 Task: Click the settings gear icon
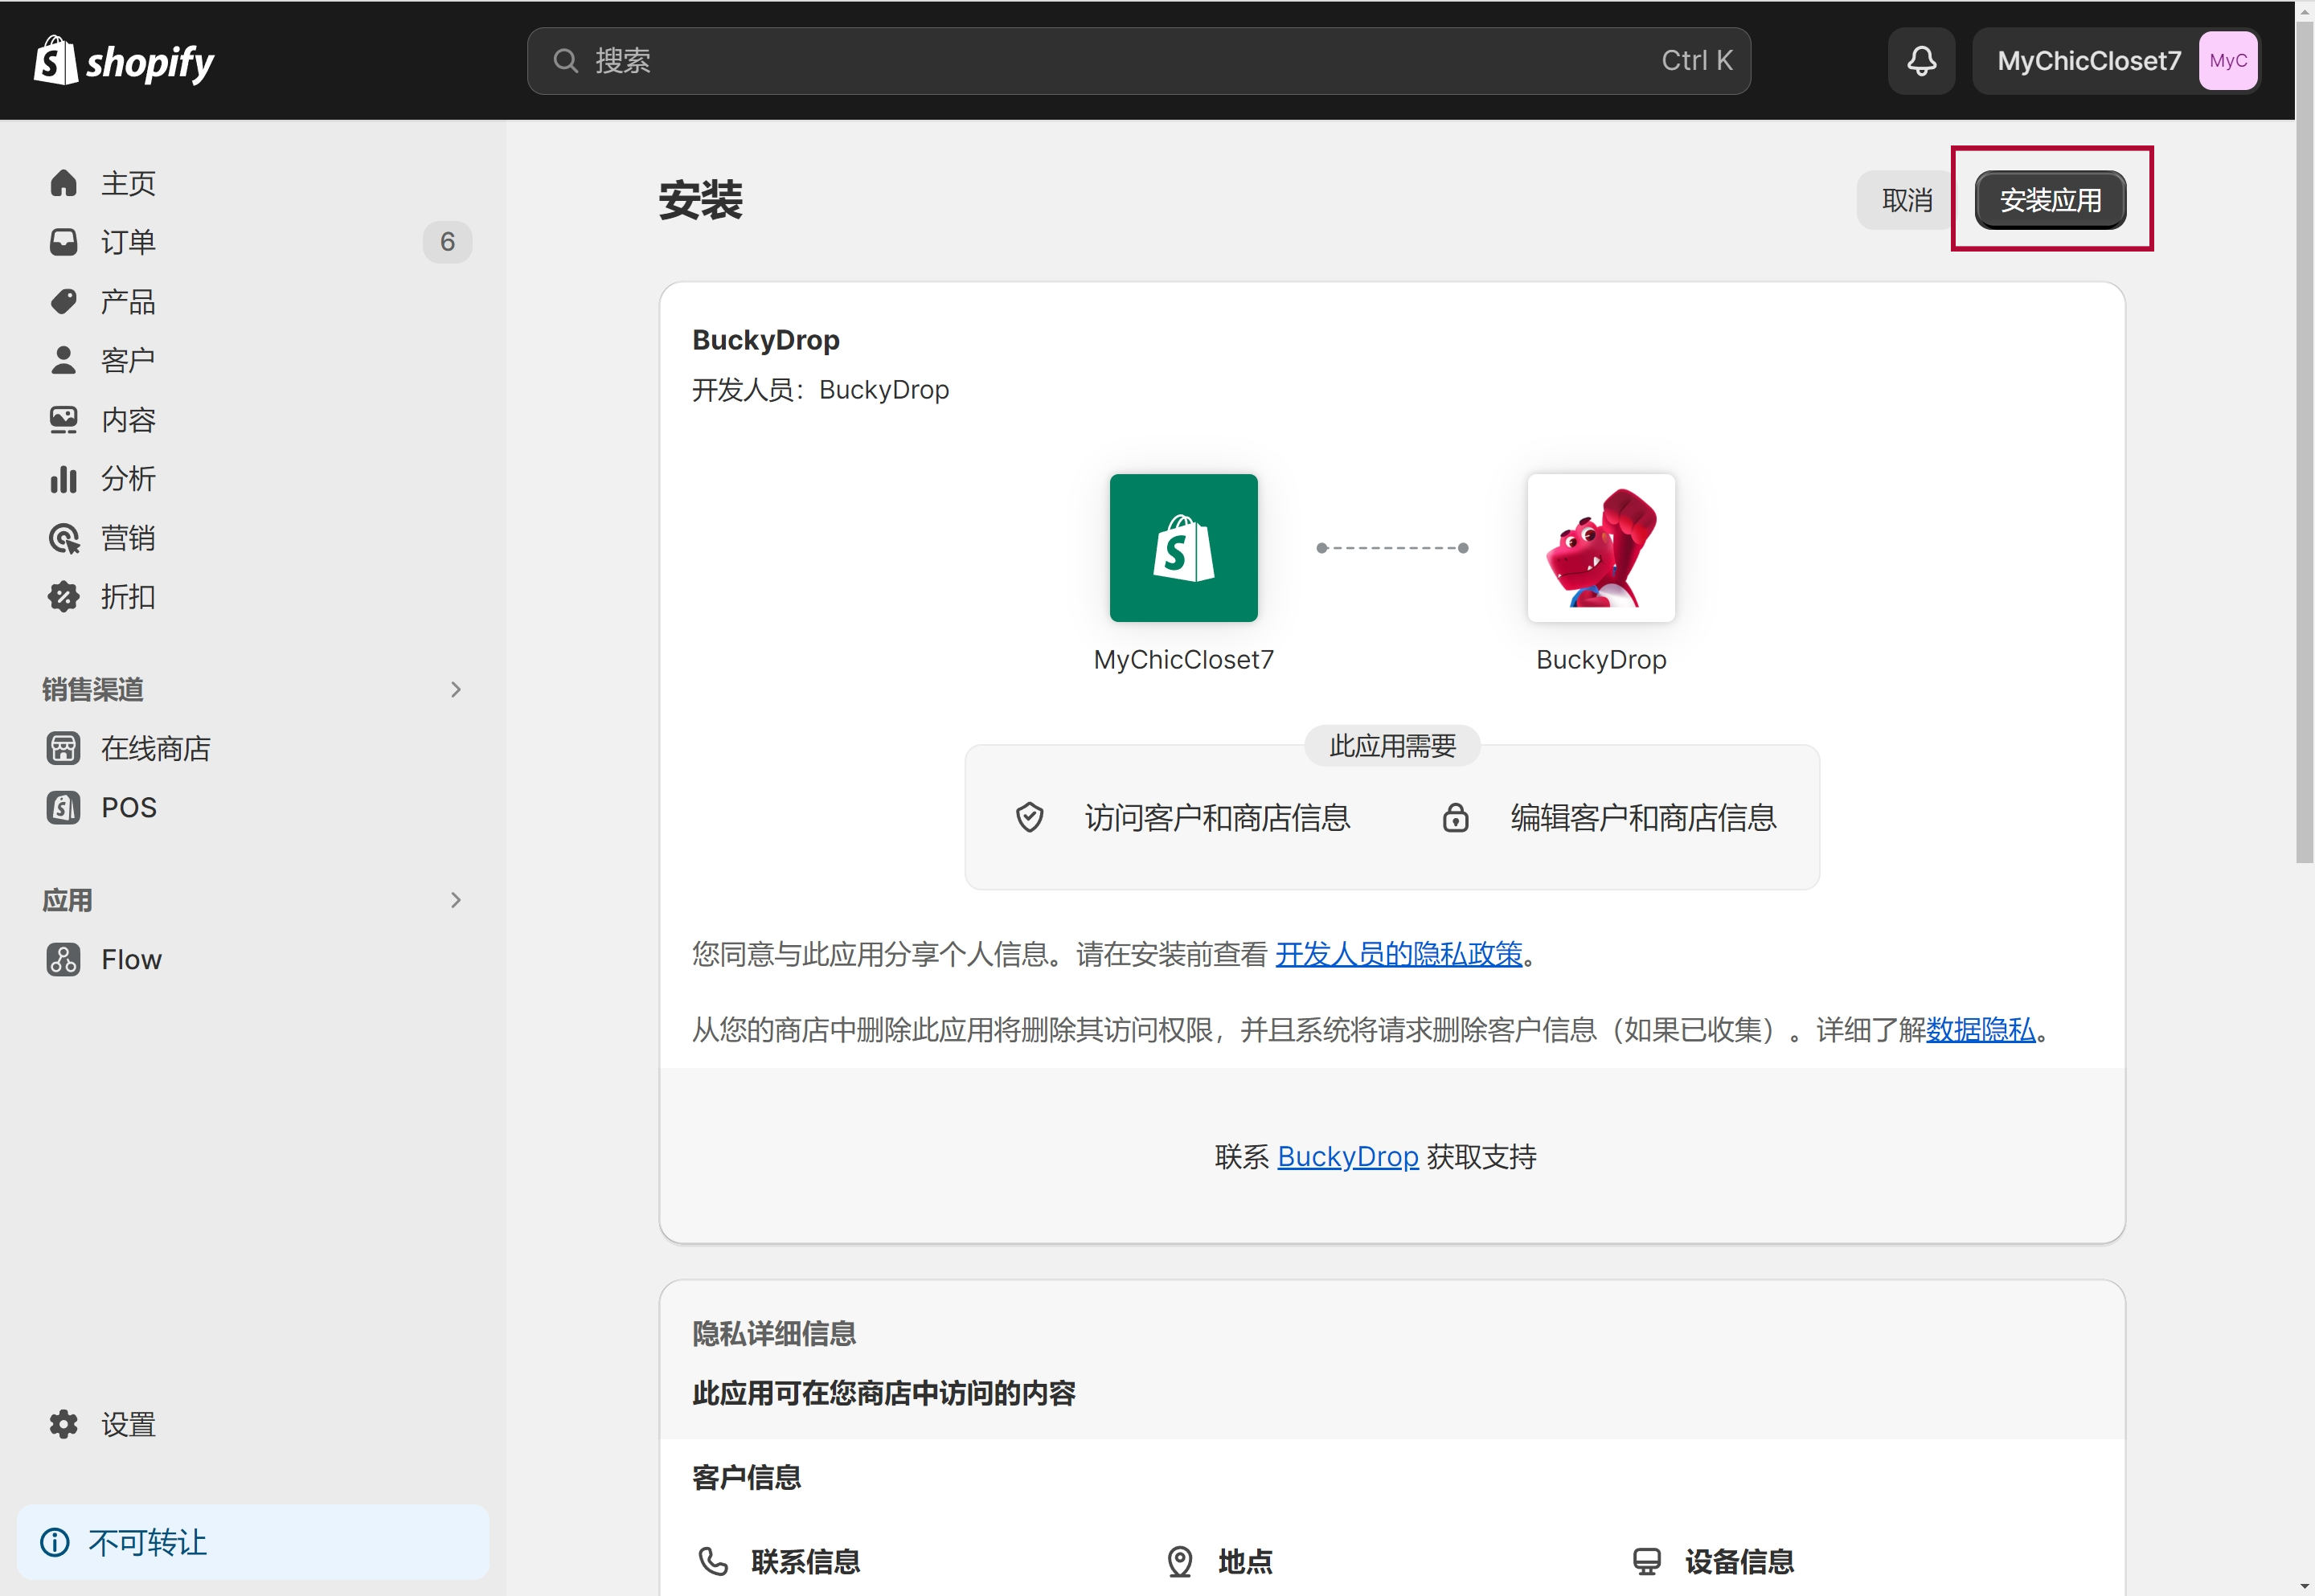click(x=64, y=1424)
